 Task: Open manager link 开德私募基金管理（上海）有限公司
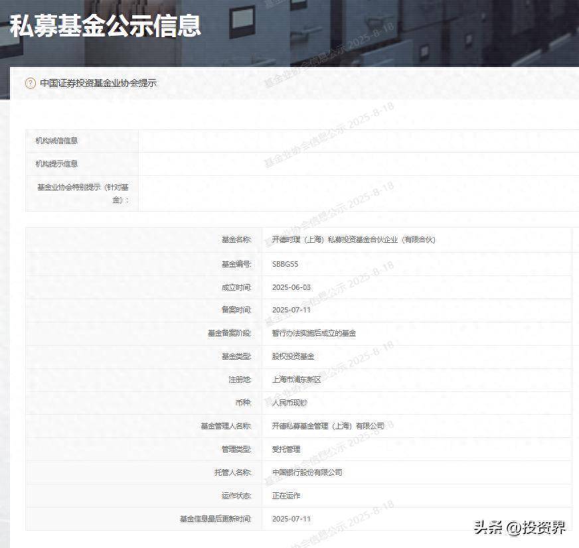328,426
